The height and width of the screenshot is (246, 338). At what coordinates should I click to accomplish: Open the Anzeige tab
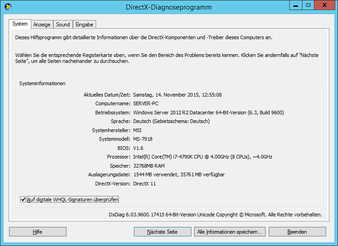(42, 25)
